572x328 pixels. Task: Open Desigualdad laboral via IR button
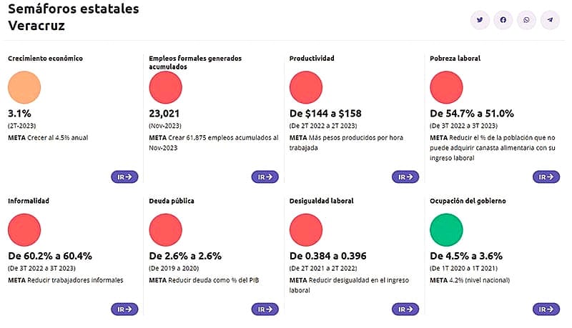405,309
